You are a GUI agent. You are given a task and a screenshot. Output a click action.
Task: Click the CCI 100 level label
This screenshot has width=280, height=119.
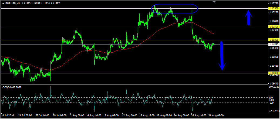[x=271, y=98]
